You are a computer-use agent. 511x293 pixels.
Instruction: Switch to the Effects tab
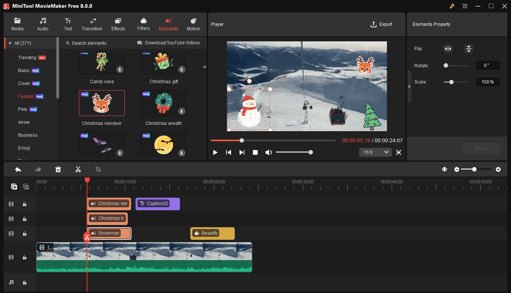coord(118,24)
